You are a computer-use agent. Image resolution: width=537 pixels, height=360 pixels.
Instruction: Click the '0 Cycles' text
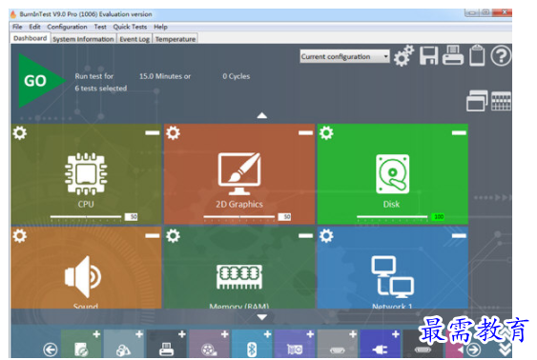click(236, 76)
